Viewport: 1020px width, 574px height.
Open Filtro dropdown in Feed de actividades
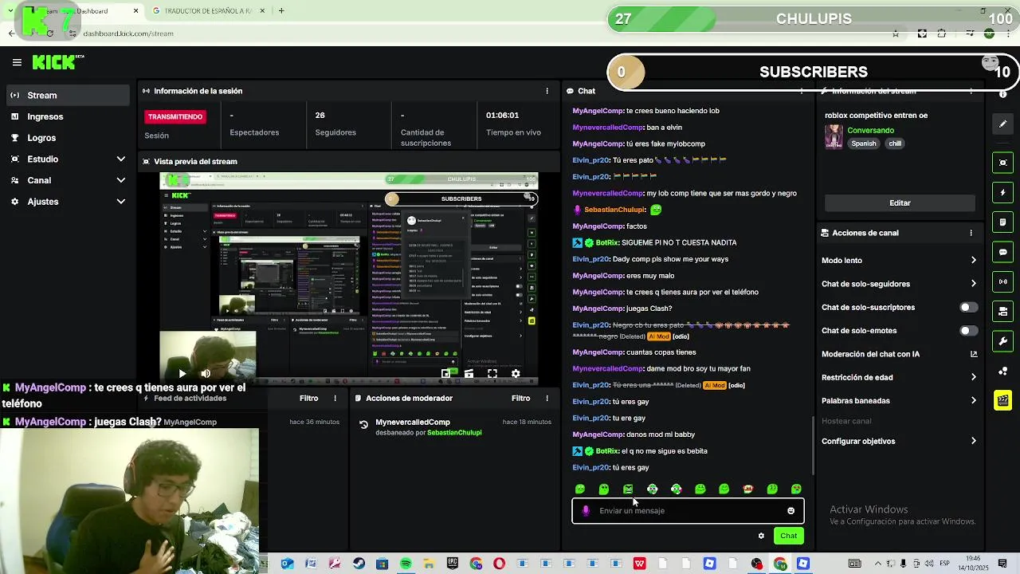(308, 398)
